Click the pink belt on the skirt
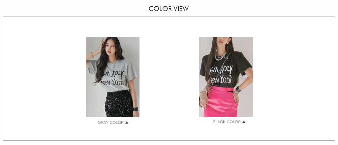Screen dimensions: 338x145 (x=223, y=89)
